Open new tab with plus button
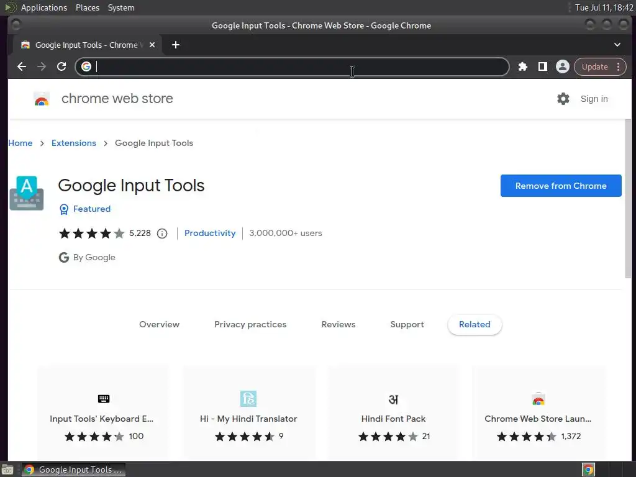The image size is (636, 477). pos(176,45)
